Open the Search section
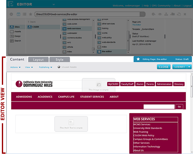Viewport: 193px width, 154px height. tap(15, 41)
